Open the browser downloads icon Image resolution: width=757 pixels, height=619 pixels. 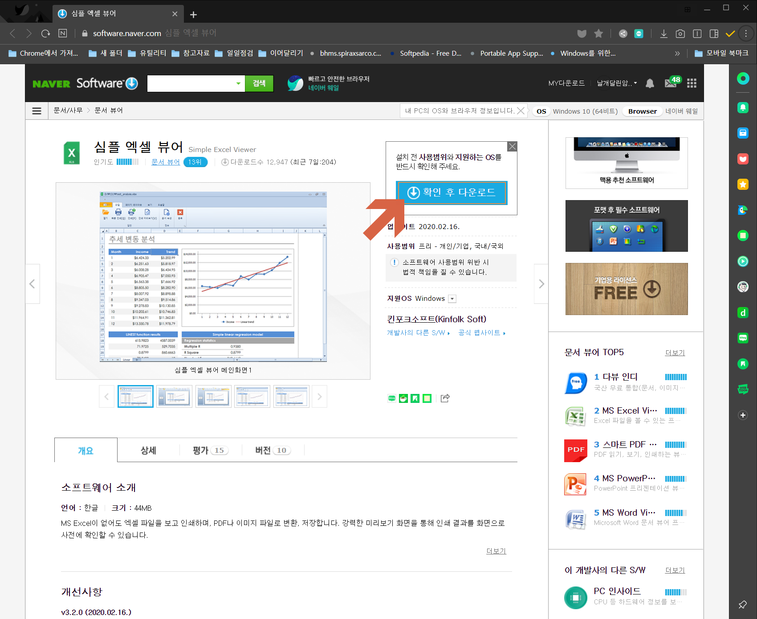point(663,33)
